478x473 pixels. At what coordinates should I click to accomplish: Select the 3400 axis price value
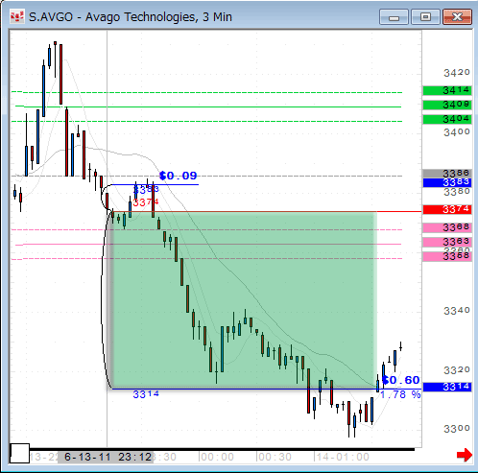tap(457, 131)
